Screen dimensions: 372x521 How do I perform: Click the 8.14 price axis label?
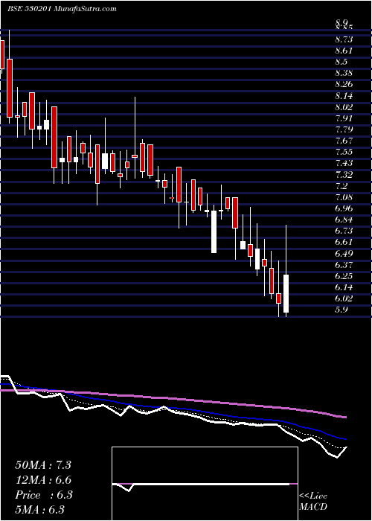click(x=344, y=96)
